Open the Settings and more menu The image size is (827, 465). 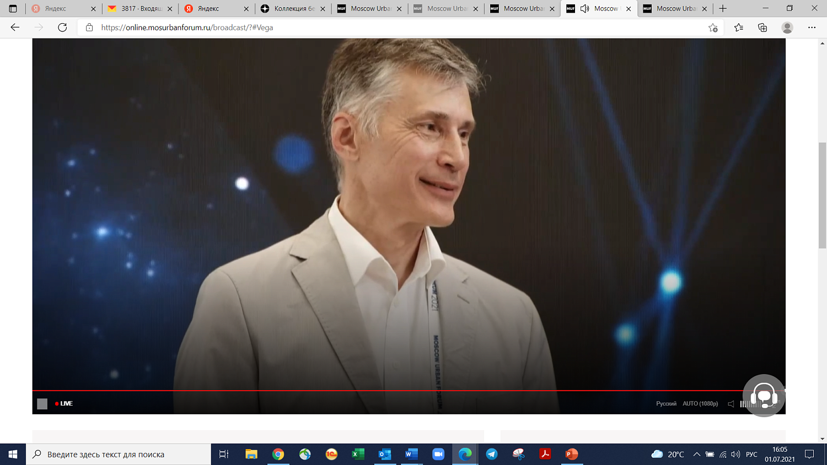click(812, 28)
